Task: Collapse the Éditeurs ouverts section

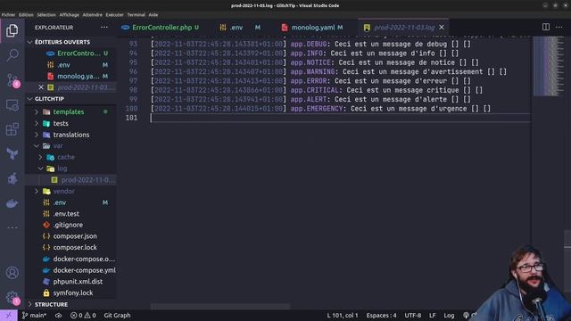Action: pos(70,42)
